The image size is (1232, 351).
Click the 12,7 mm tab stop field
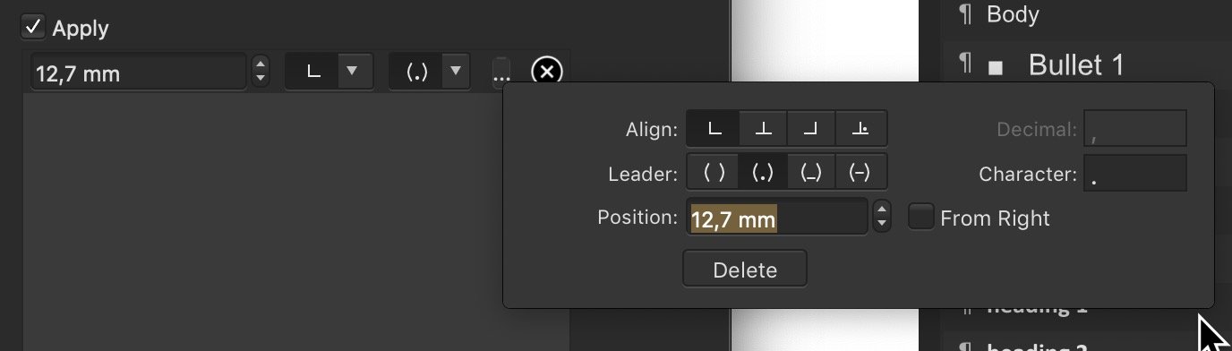139,72
